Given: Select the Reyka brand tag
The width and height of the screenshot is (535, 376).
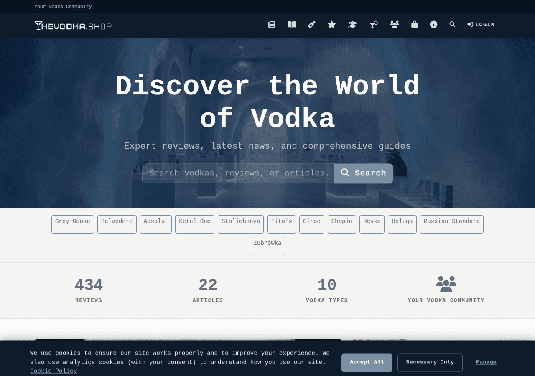Looking at the screenshot, I should click(x=372, y=224).
